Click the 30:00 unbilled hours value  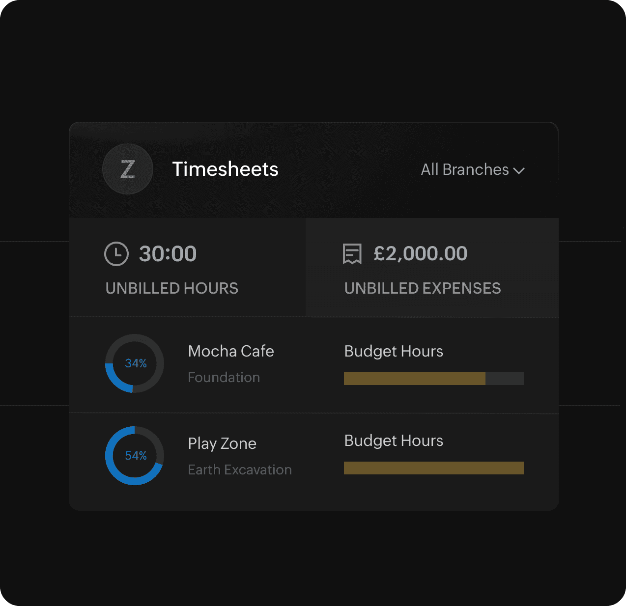pos(168,253)
